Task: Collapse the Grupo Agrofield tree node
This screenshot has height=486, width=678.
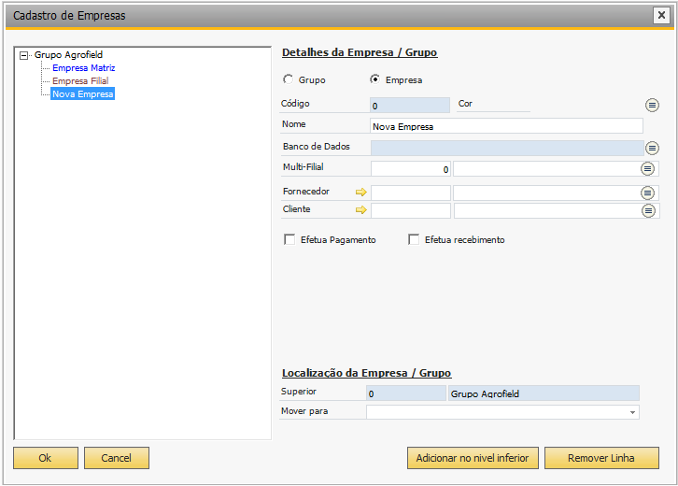Action: 24,55
